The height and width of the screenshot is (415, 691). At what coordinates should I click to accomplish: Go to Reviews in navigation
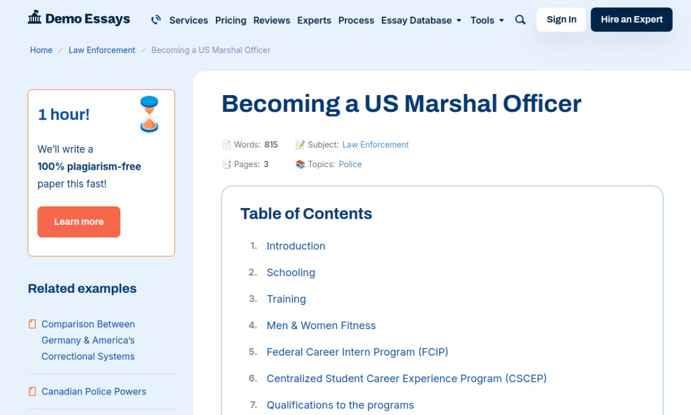272,20
